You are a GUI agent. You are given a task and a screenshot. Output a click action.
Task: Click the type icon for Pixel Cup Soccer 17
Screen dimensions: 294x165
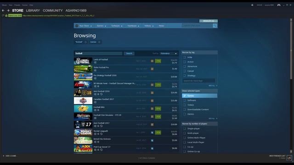click(152, 148)
